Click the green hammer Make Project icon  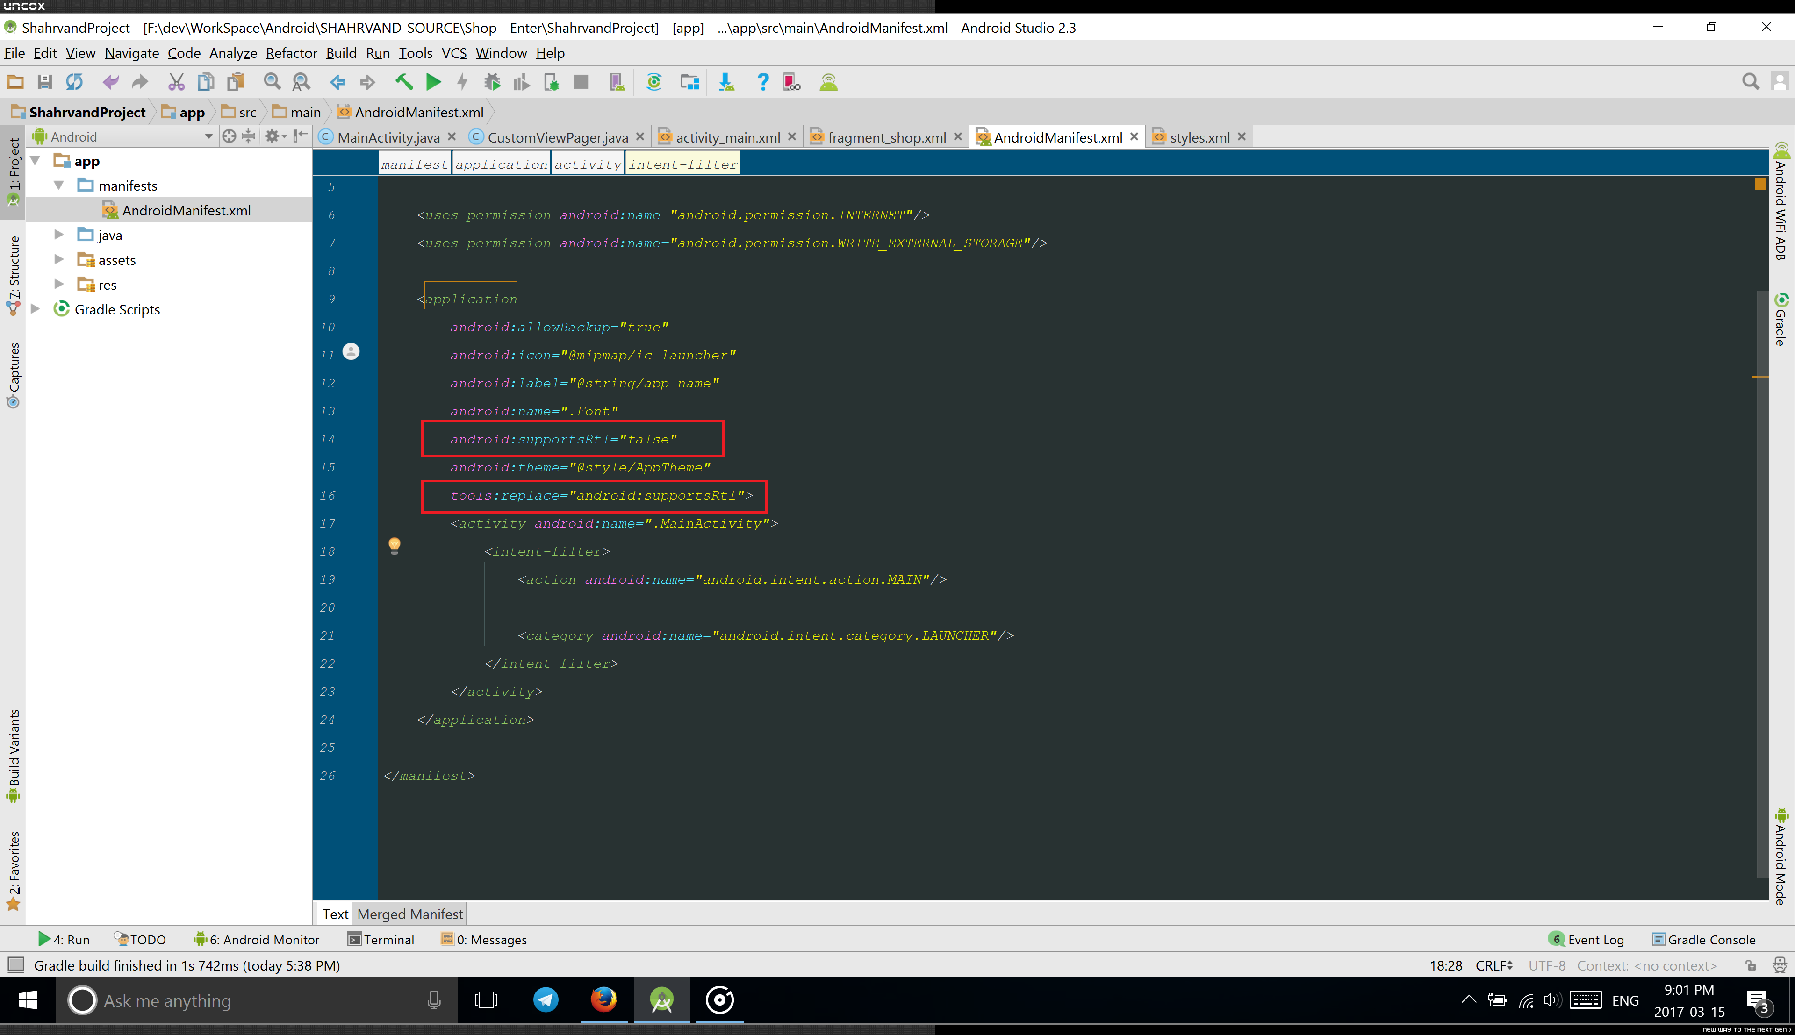(404, 82)
